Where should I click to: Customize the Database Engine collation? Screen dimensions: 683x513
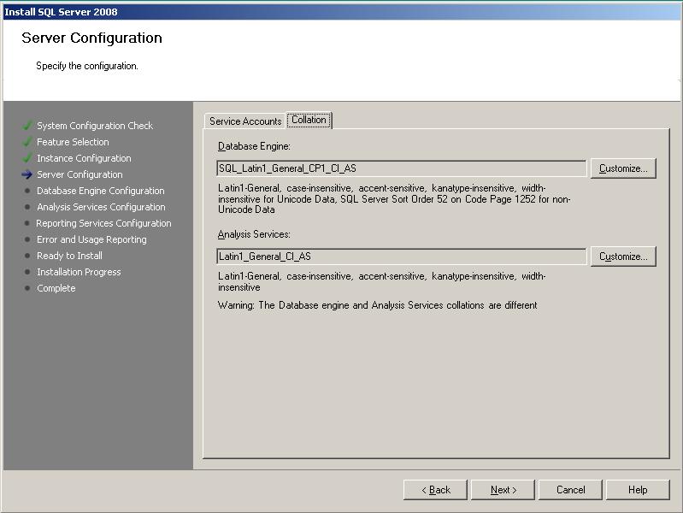623,168
